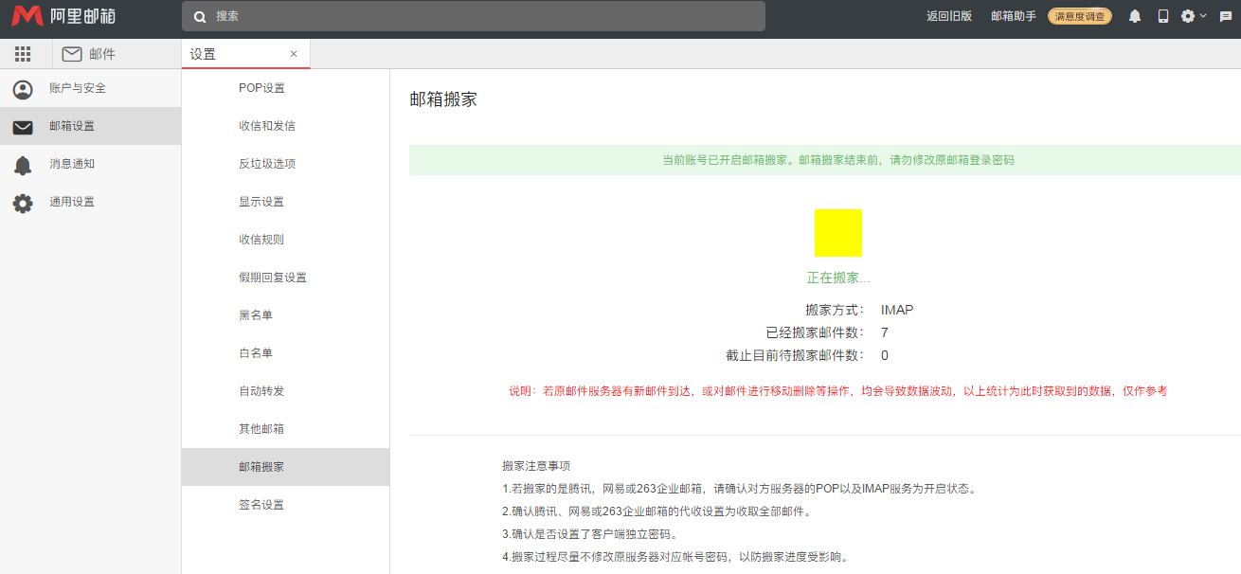Open 邮箱助手 link

[x=1014, y=16]
